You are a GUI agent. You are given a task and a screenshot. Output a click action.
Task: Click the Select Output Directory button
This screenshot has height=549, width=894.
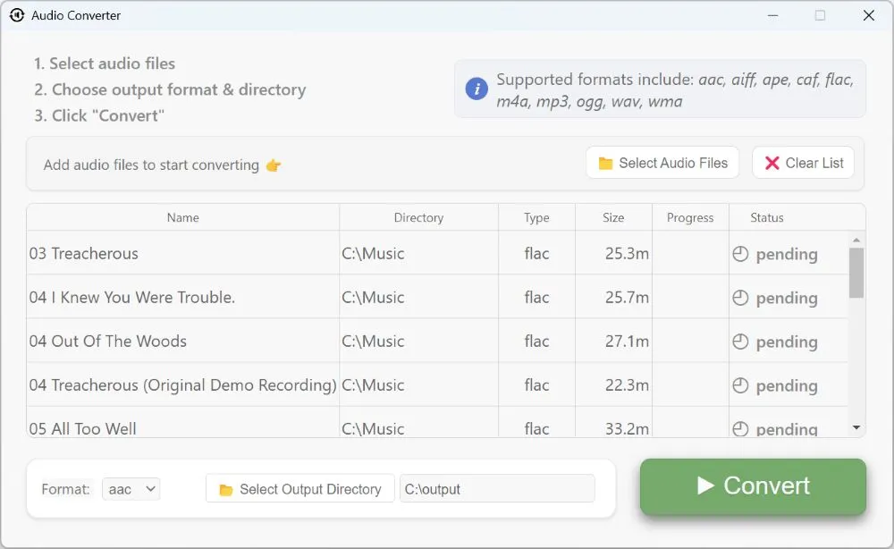tap(299, 488)
